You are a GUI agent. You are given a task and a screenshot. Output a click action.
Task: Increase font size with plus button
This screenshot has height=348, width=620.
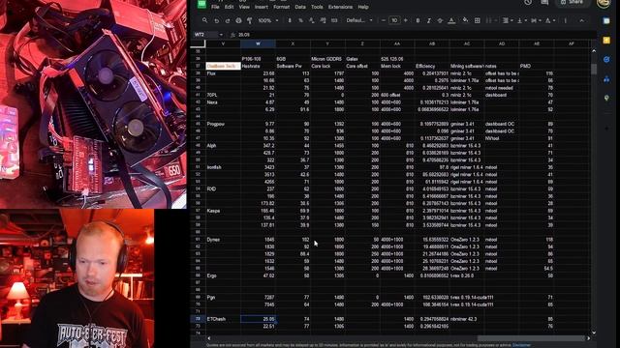click(405, 20)
